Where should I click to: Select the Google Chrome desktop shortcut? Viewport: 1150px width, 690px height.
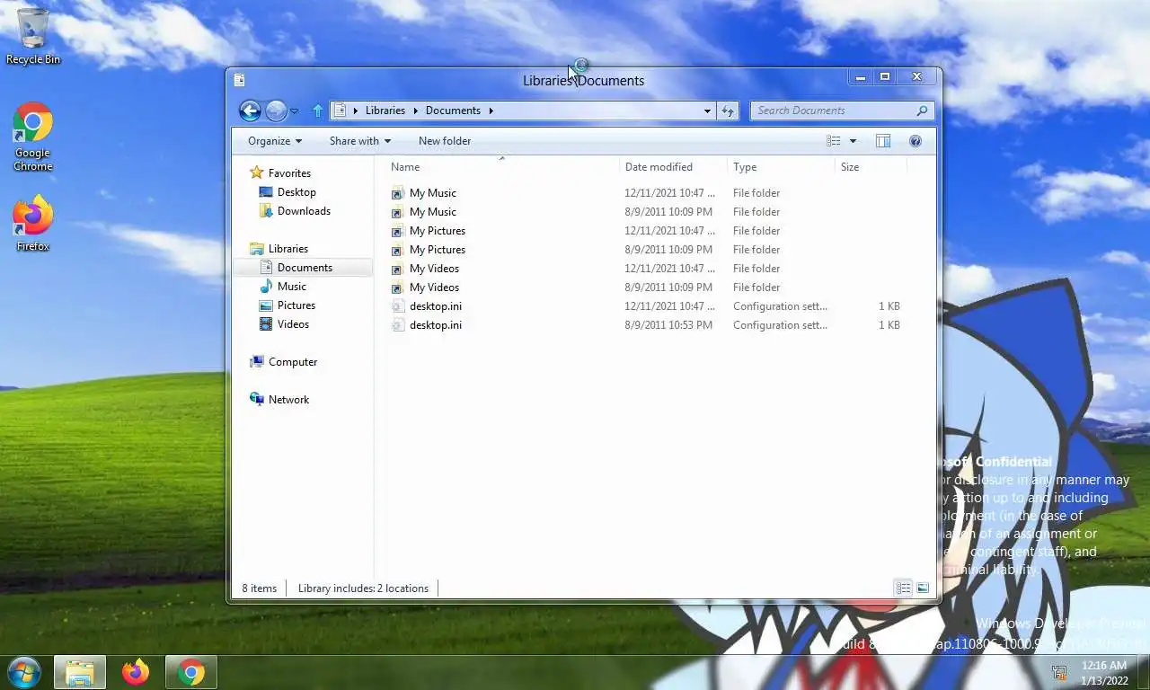(33, 137)
